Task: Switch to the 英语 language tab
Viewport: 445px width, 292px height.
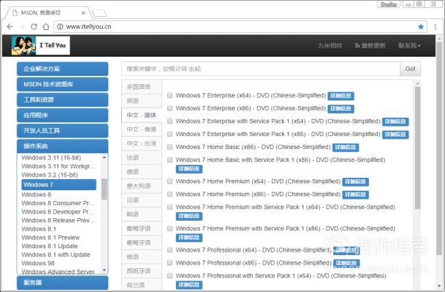Action: (142, 101)
